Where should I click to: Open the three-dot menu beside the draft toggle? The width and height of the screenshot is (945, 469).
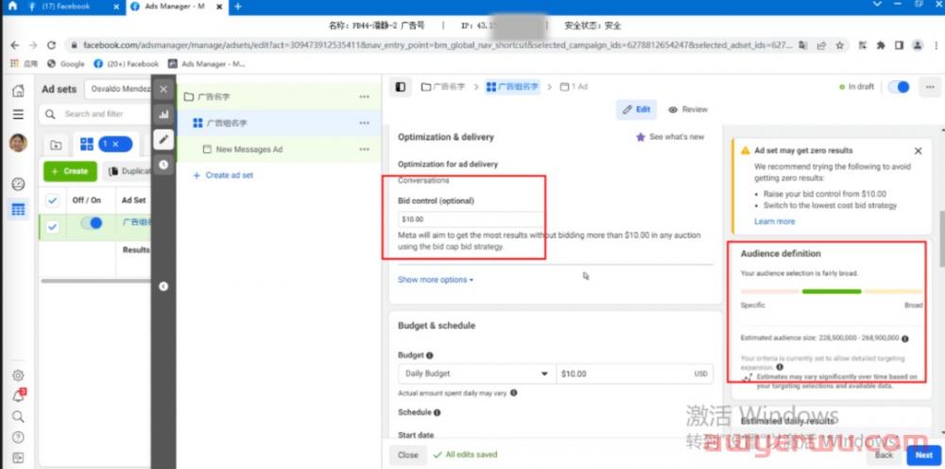929,87
